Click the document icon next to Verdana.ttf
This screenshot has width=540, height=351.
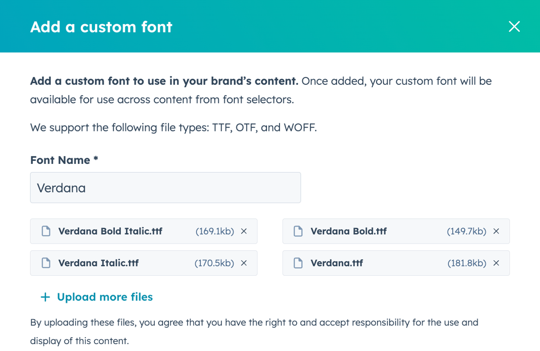(298, 263)
